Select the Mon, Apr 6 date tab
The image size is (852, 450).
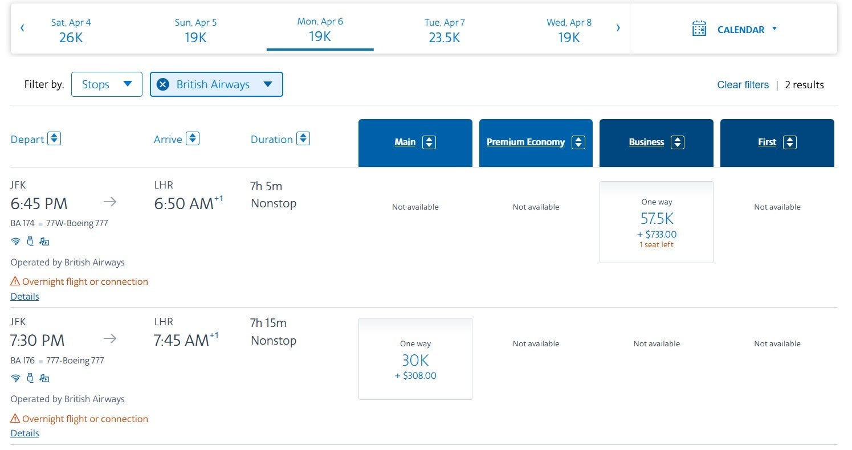[320, 30]
